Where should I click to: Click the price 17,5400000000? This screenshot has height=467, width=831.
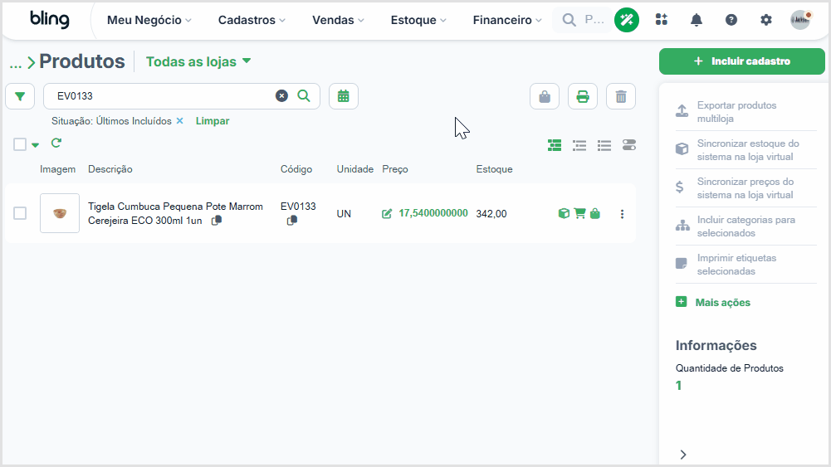(x=433, y=213)
